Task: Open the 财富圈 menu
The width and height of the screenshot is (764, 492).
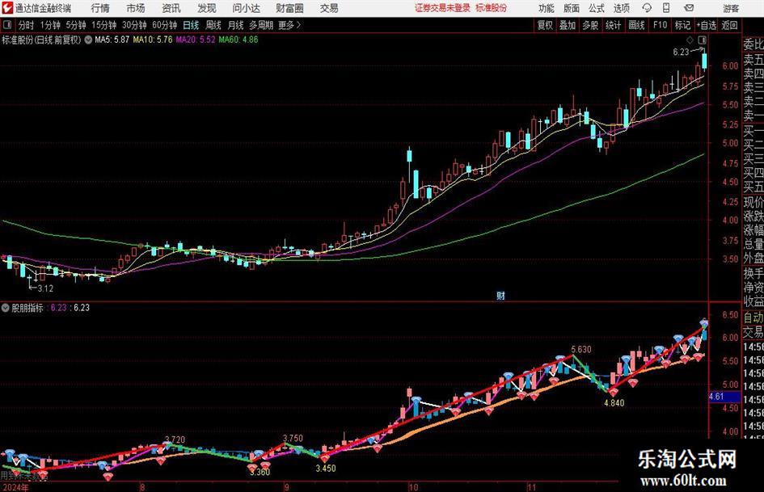Action: click(x=289, y=8)
